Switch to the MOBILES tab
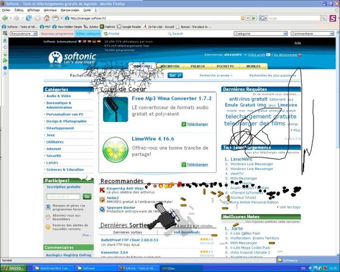 [253, 66]
